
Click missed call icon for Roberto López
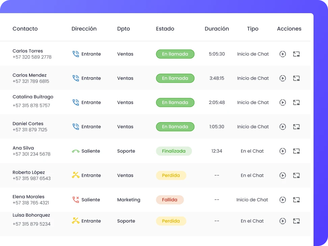click(76, 175)
